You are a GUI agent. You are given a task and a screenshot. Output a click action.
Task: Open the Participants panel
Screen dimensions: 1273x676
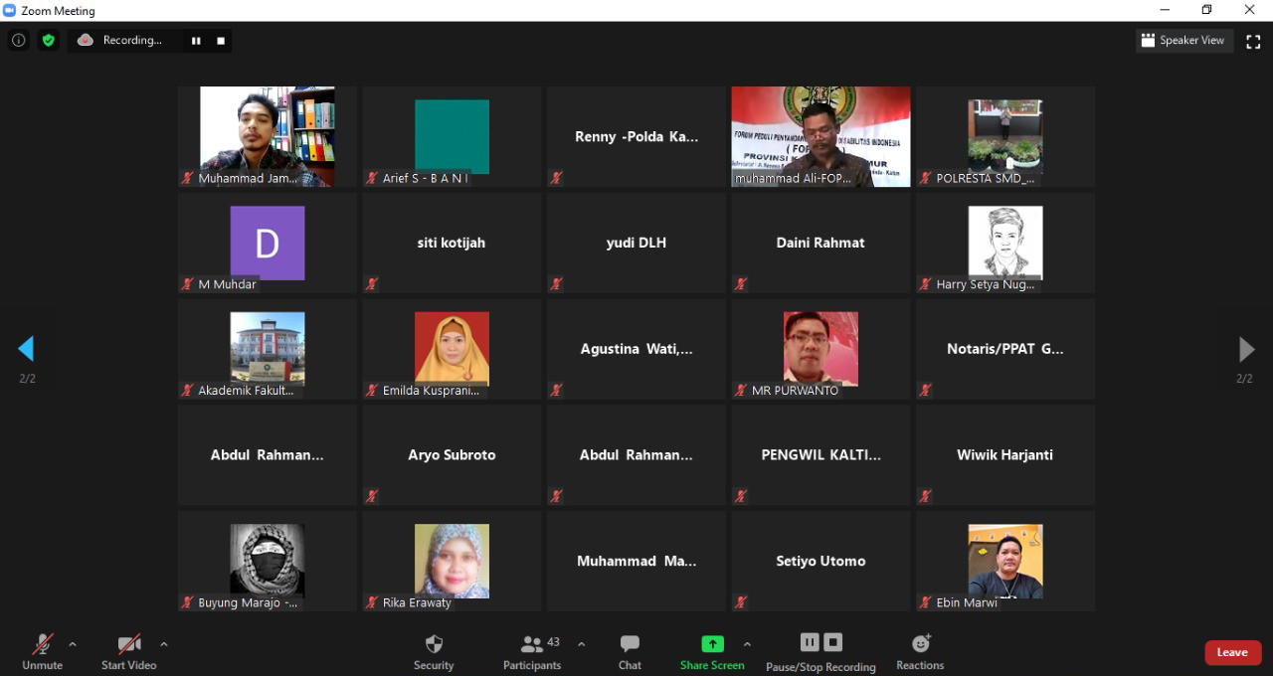coord(532,651)
